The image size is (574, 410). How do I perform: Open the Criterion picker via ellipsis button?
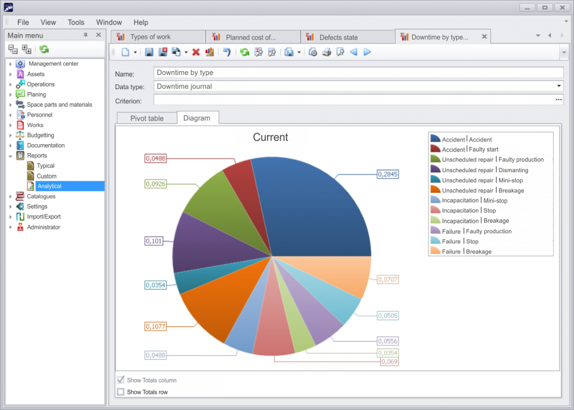(x=558, y=99)
